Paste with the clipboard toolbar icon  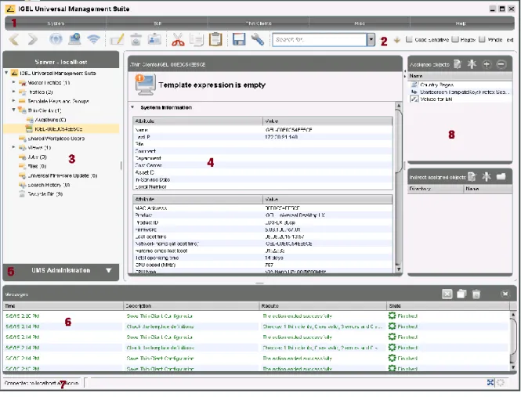point(215,39)
